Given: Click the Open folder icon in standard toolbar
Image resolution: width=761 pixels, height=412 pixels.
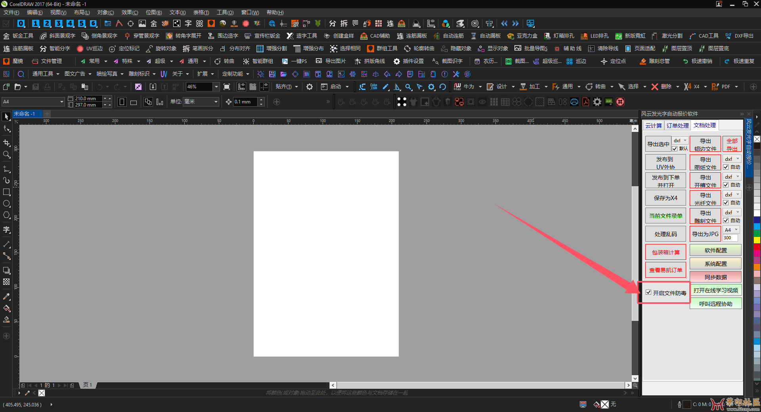Looking at the screenshot, I should click(17, 87).
